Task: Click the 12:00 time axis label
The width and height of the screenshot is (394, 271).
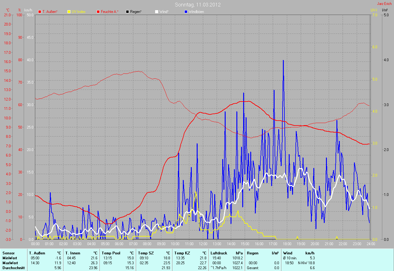Action: coord(203,244)
